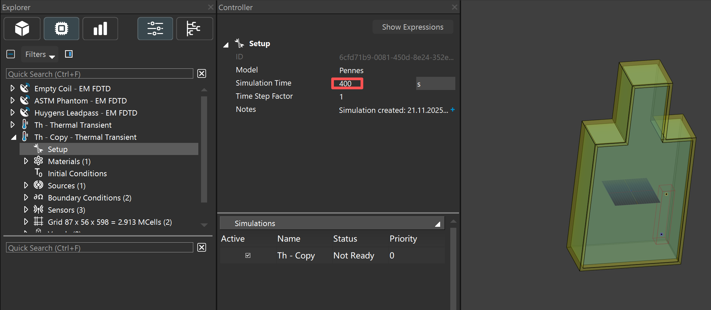Toggle the panel layout icon beside Filters
Viewport: 711px width, 310px height.
coord(69,54)
